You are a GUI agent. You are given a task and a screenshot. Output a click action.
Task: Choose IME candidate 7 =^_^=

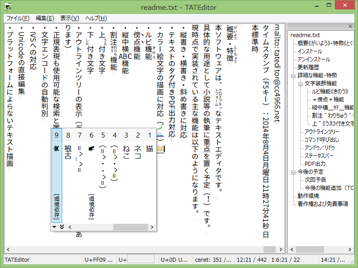pyautogui.click(x=80, y=176)
